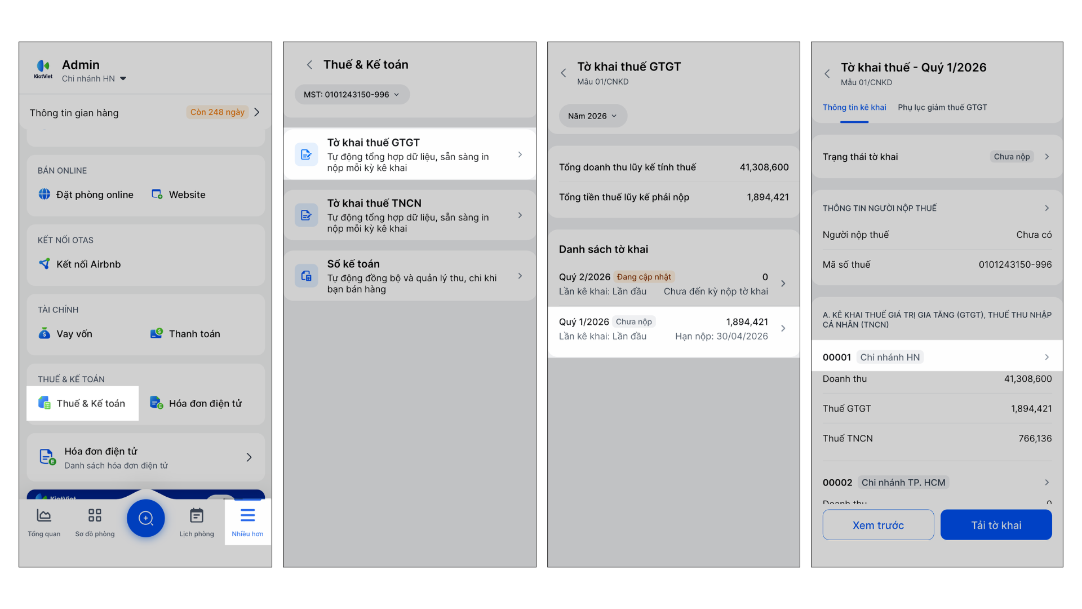Open the MST 0101243150-996 dropdown
Image resolution: width=1082 pixels, height=609 pixels.
point(352,94)
